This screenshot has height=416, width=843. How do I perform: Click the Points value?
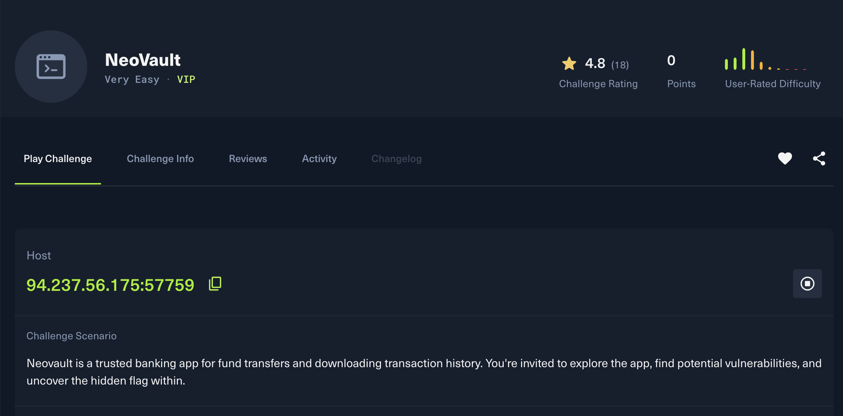[671, 60]
